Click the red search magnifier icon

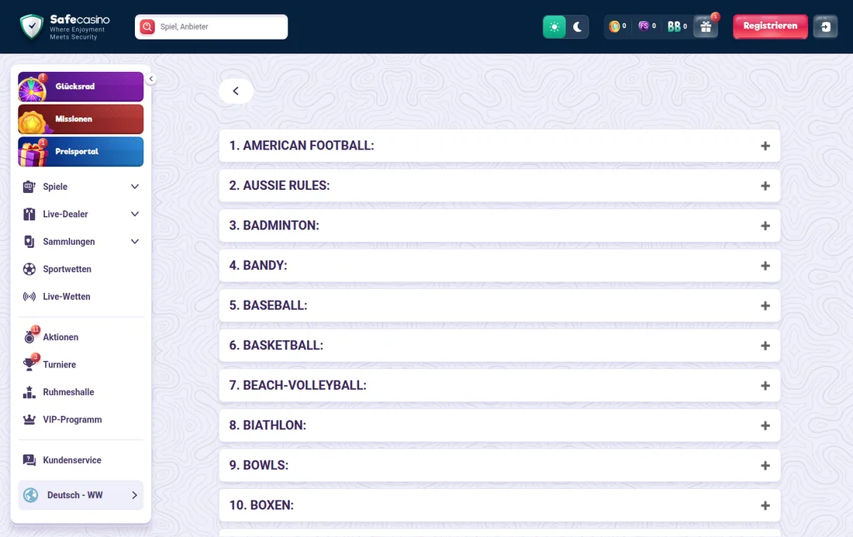tap(147, 26)
